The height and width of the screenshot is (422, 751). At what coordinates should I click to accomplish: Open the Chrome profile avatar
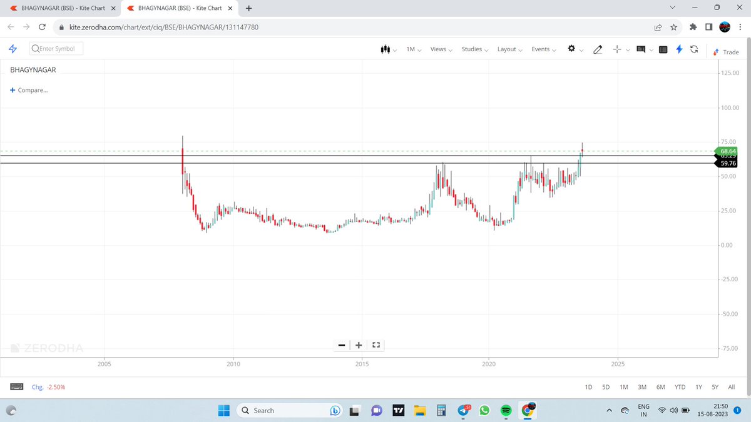pyautogui.click(x=724, y=28)
